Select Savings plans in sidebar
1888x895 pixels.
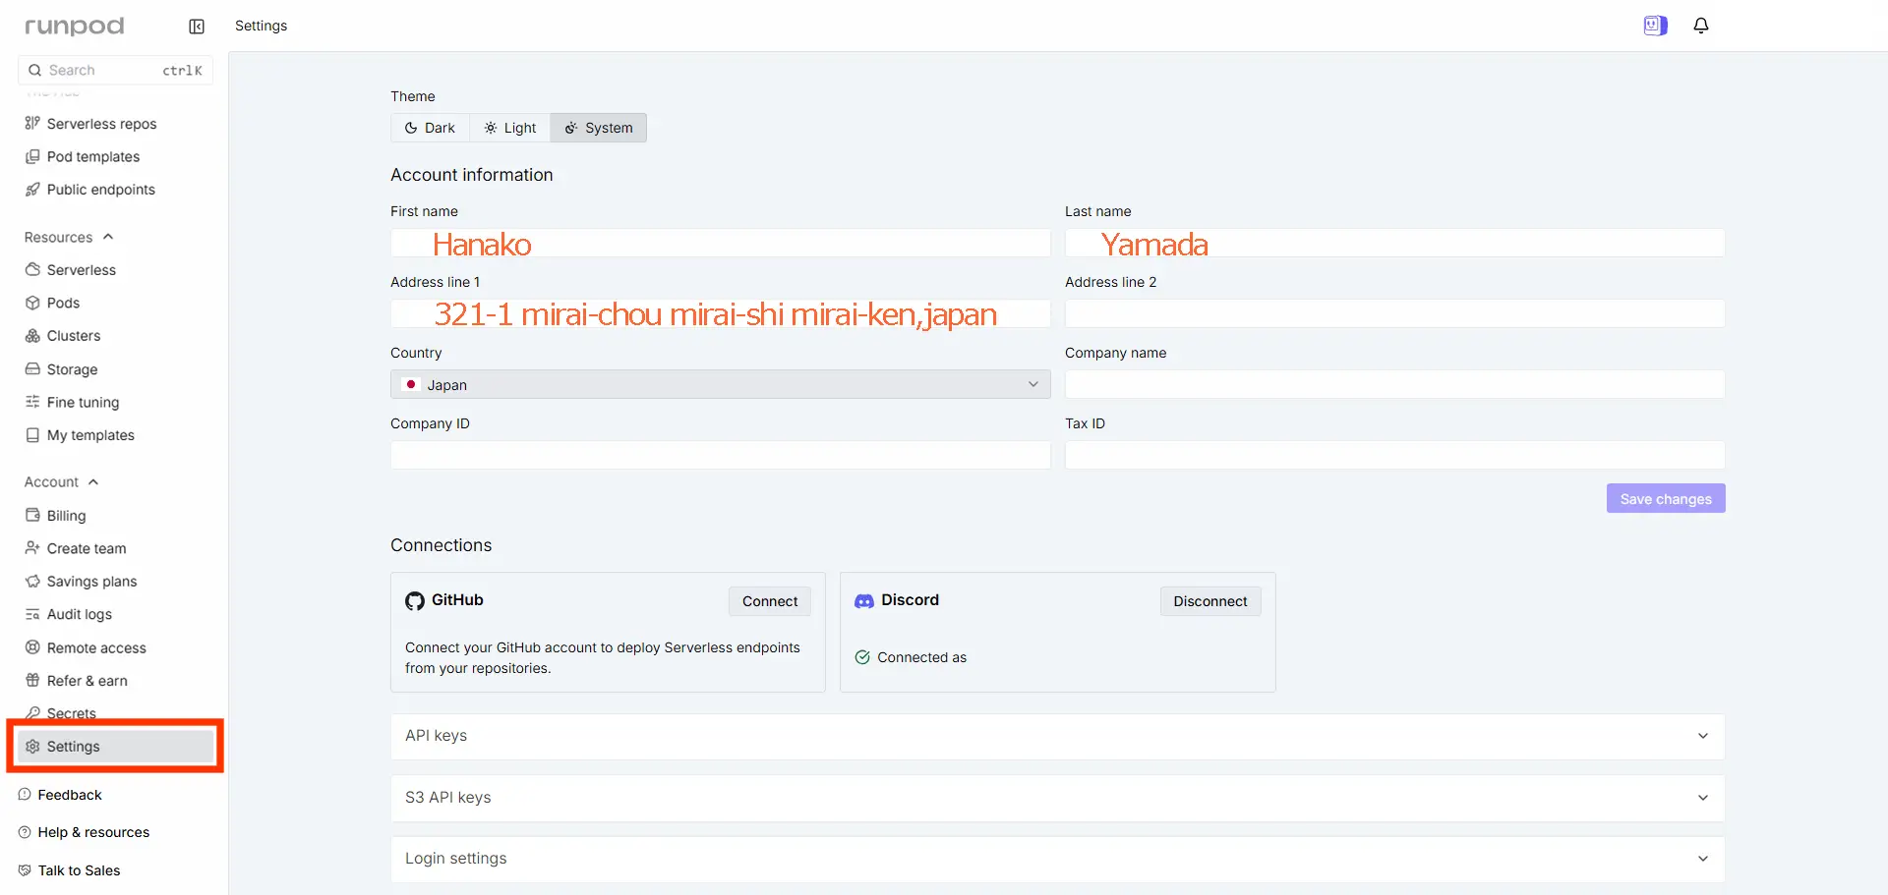click(91, 582)
